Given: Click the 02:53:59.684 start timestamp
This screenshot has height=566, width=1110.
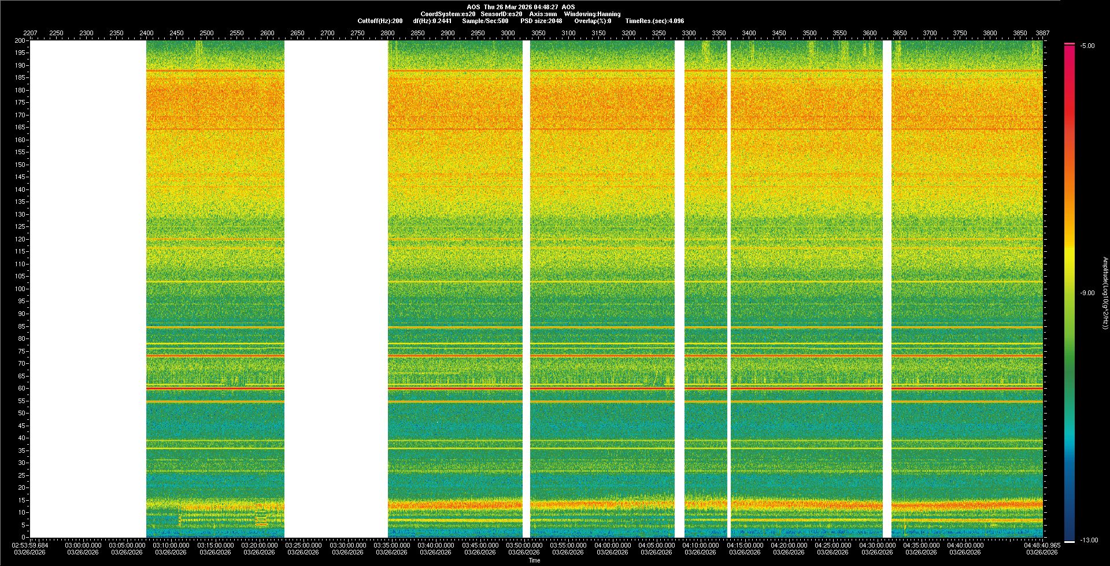Looking at the screenshot, I should [x=31, y=545].
